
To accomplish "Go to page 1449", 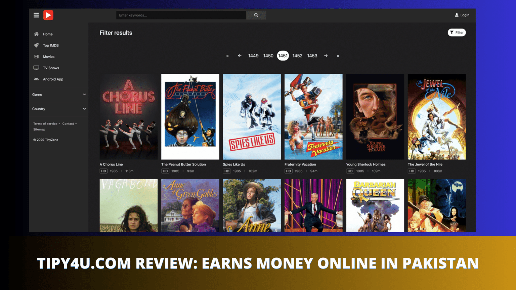I will coord(253,56).
